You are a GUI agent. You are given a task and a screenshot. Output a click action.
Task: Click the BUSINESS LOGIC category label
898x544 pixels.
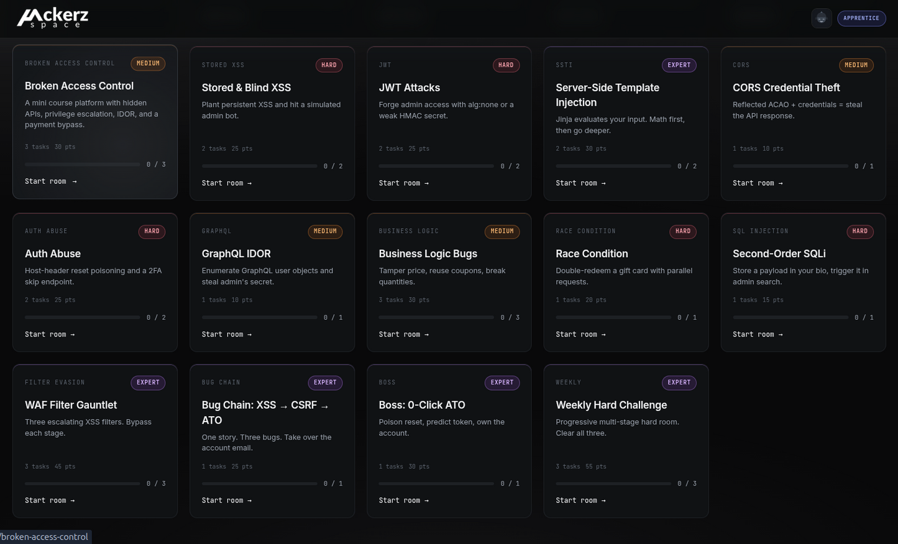[408, 231]
